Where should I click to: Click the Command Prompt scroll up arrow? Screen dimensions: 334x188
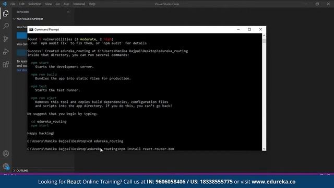(264, 36)
